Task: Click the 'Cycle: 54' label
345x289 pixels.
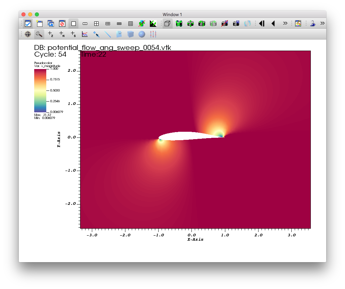Action: click(50, 54)
